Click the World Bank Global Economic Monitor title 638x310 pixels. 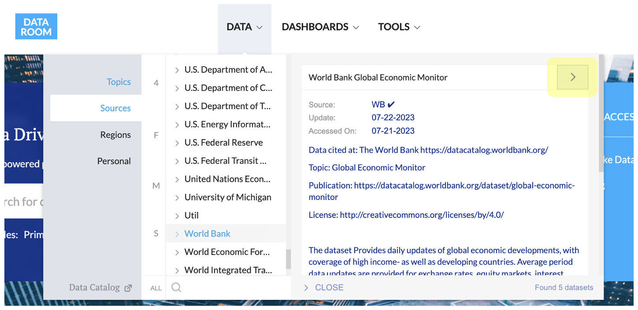pos(378,77)
